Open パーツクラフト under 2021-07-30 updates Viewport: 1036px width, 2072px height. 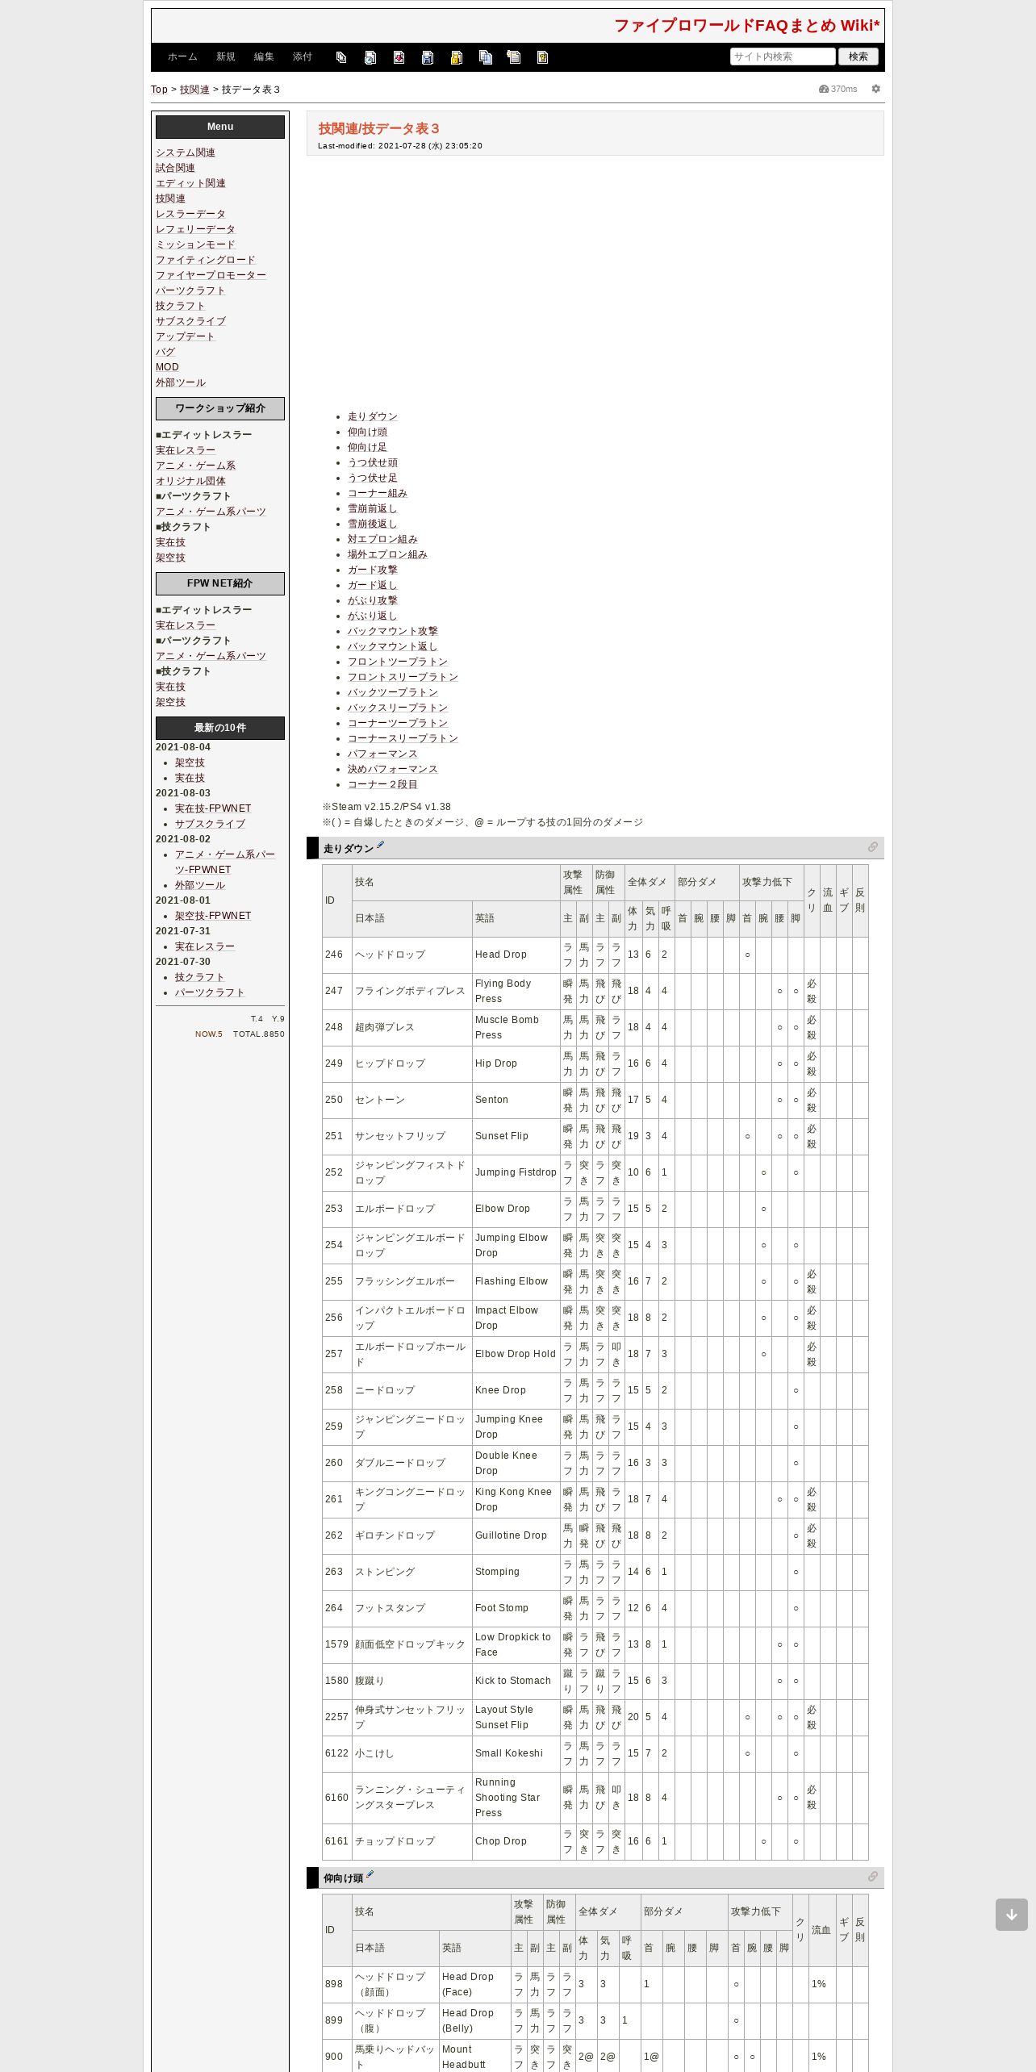pos(210,992)
